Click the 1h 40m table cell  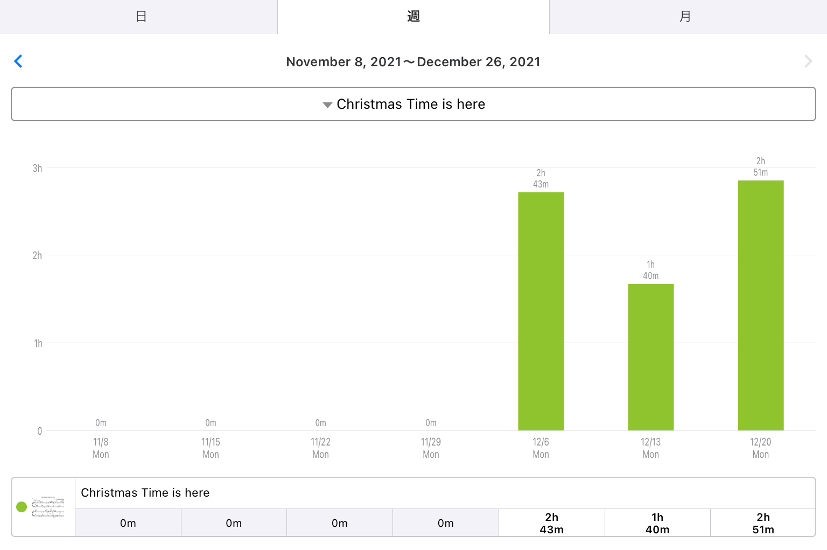click(x=657, y=523)
